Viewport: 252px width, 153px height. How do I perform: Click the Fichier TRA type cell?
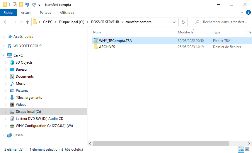tap(222, 41)
